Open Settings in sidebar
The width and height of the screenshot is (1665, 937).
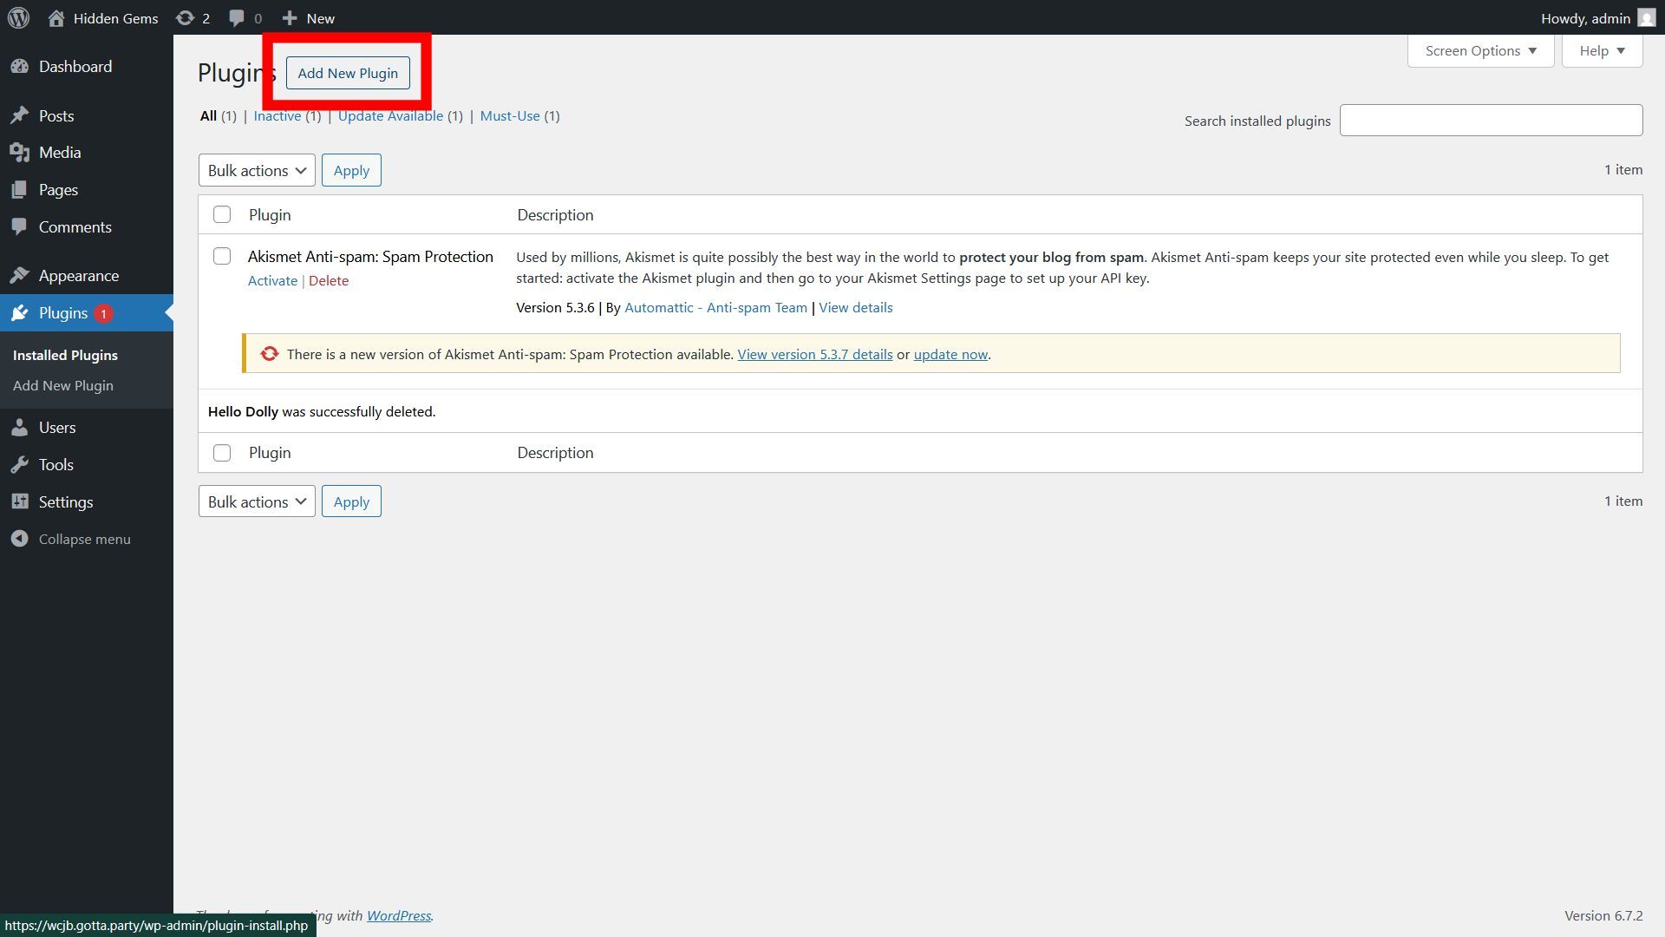coord(66,502)
